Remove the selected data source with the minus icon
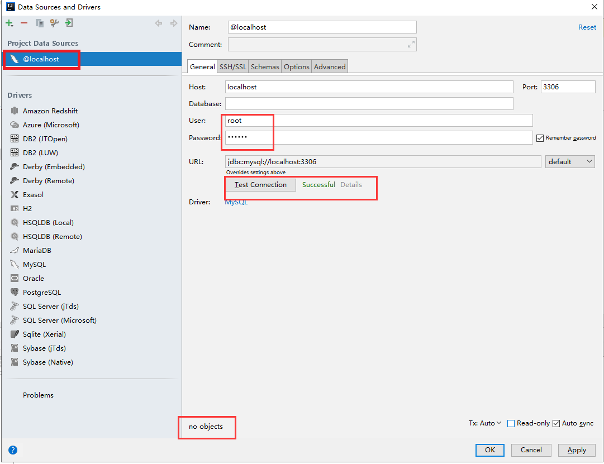This screenshot has width=604, height=464. click(x=24, y=23)
